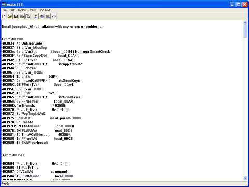Open the Toolbar menu
Image resolution: width=249 pixels, height=187 pixels.
pos(22,10)
